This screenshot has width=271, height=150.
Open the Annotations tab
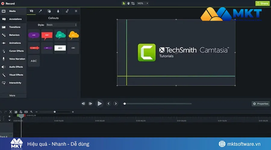(x=13, y=19)
